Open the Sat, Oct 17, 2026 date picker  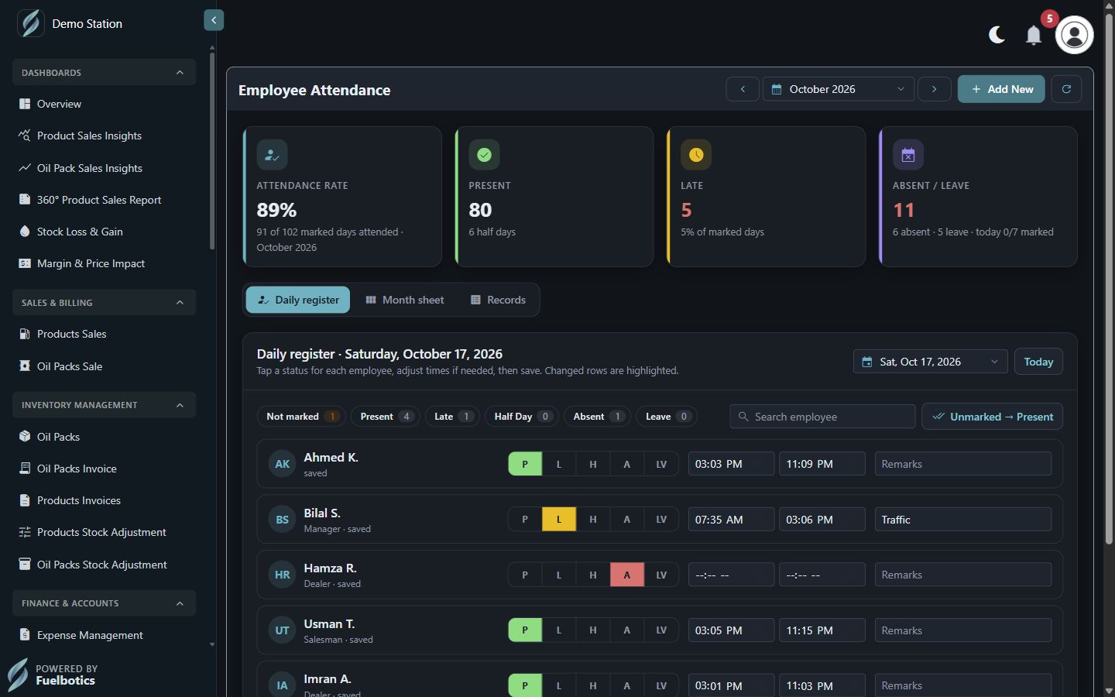pyautogui.click(x=931, y=362)
